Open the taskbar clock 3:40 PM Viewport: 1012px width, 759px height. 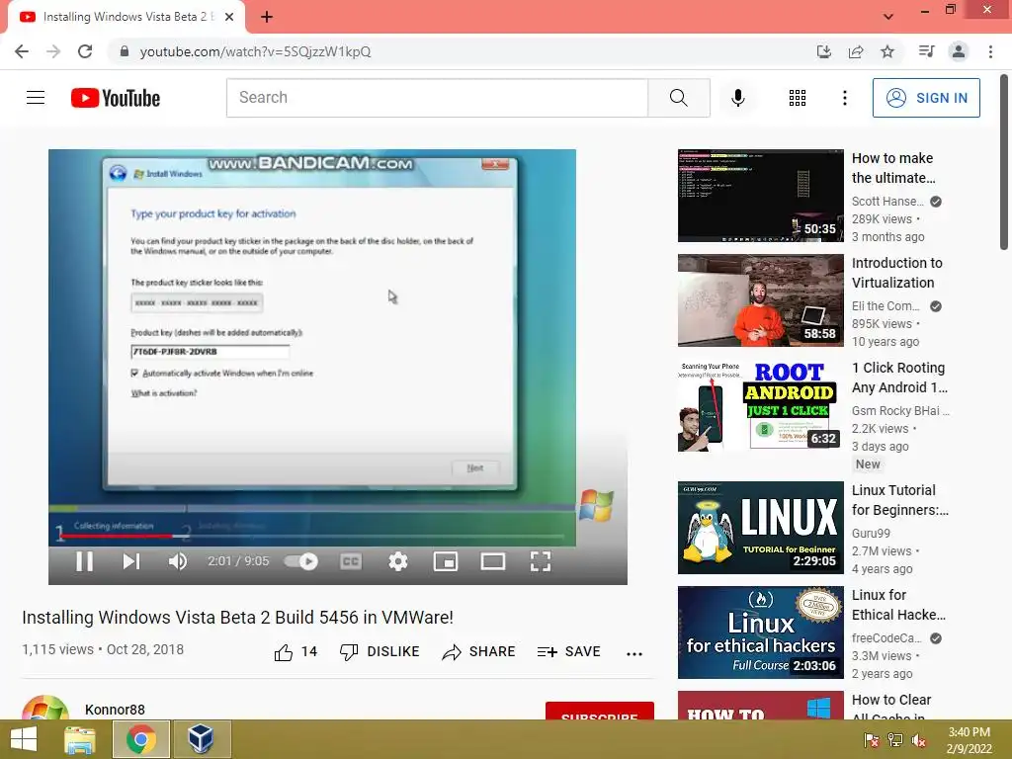(x=969, y=740)
